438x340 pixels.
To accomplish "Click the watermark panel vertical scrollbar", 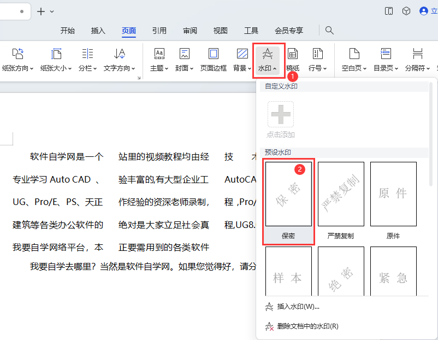I will pos(431,134).
